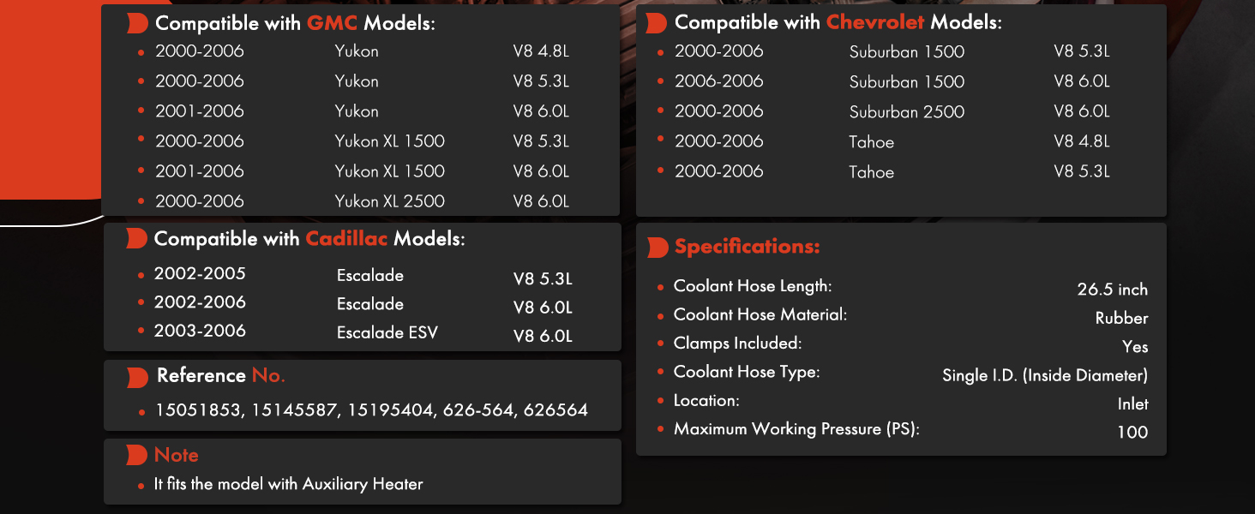Click the red marker icon beside Chevrolet heading
Viewport: 1255px width, 514px height.
pos(657,23)
